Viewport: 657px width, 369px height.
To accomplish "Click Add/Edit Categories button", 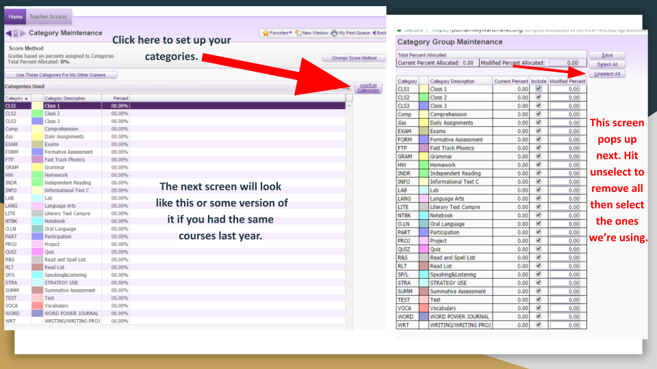I will [x=368, y=88].
